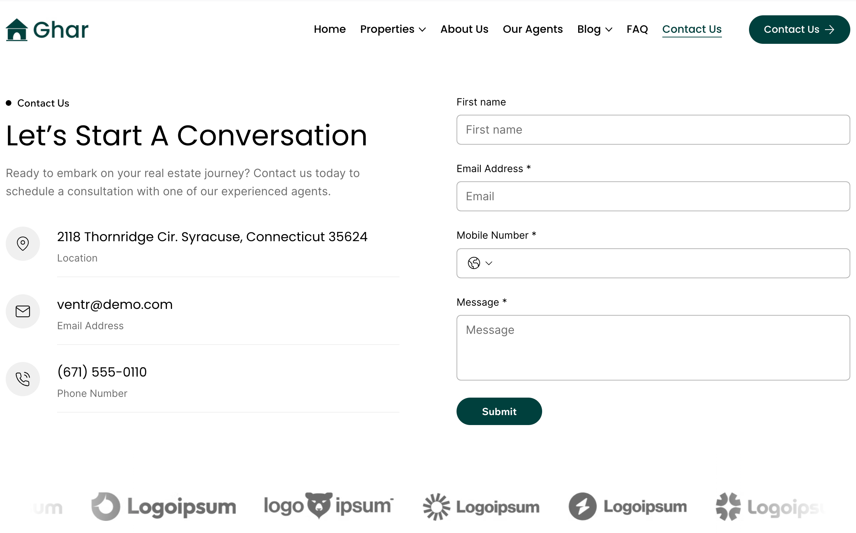856x533 pixels.
Task: Click the ventr@demo.com email link
Action: (115, 305)
